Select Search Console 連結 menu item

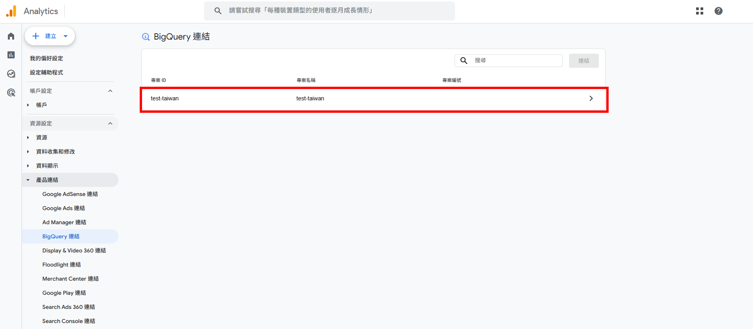pyautogui.click(x=68, y=321)
